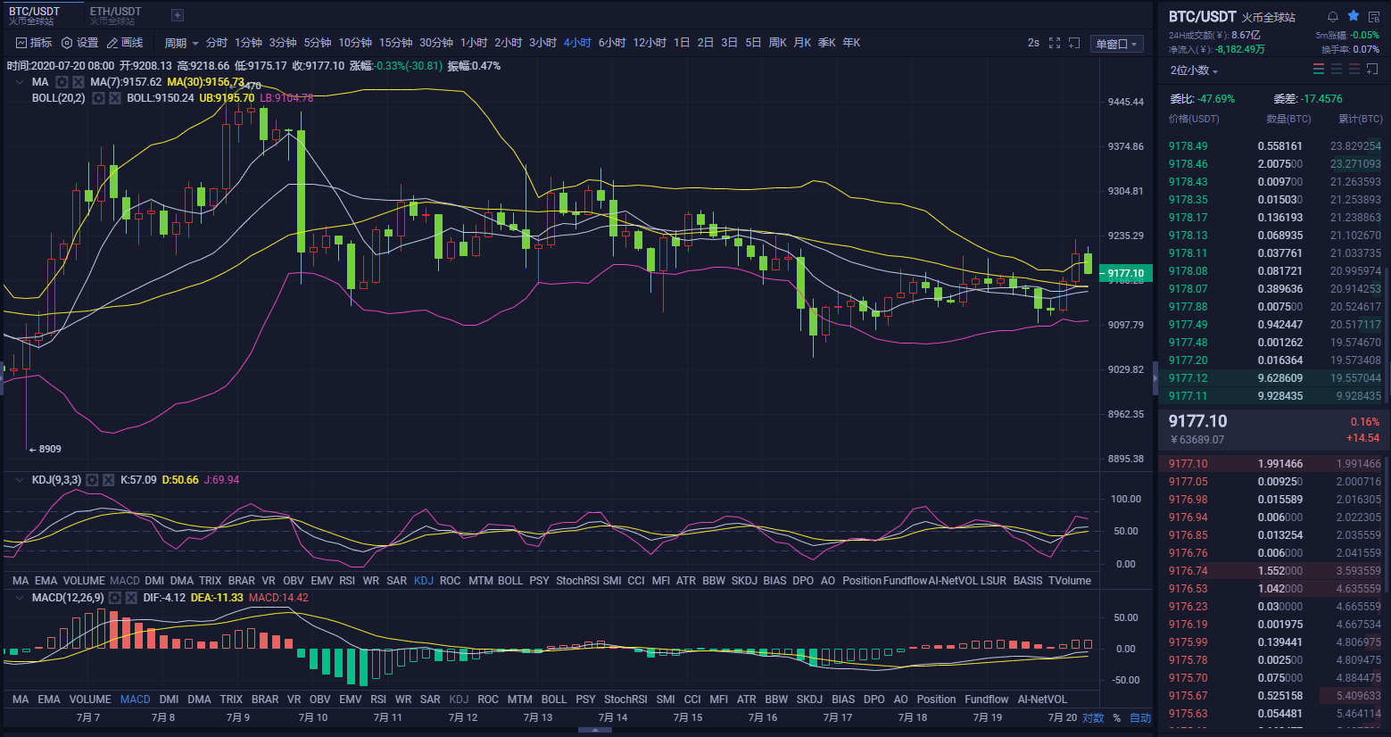1391x737 pixels.
Task: Switch KDJ panel to LSUR indicator
Action: pos(993,581)
